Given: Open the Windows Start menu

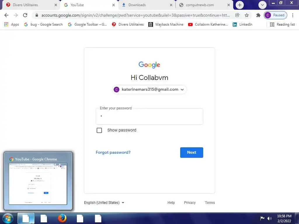Looking at the screenshot, I should coord(8,218).
